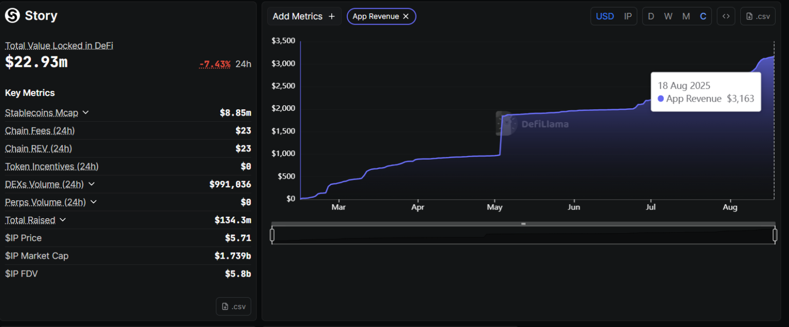Select daily D interval
The height and width of the screenshot is (327, 789).
(651, 16)
